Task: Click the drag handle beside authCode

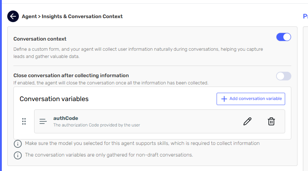Action: click(x=24, y=121)
